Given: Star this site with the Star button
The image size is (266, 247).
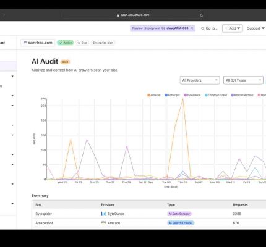Looking at the screenshot, I should [82, 43].
